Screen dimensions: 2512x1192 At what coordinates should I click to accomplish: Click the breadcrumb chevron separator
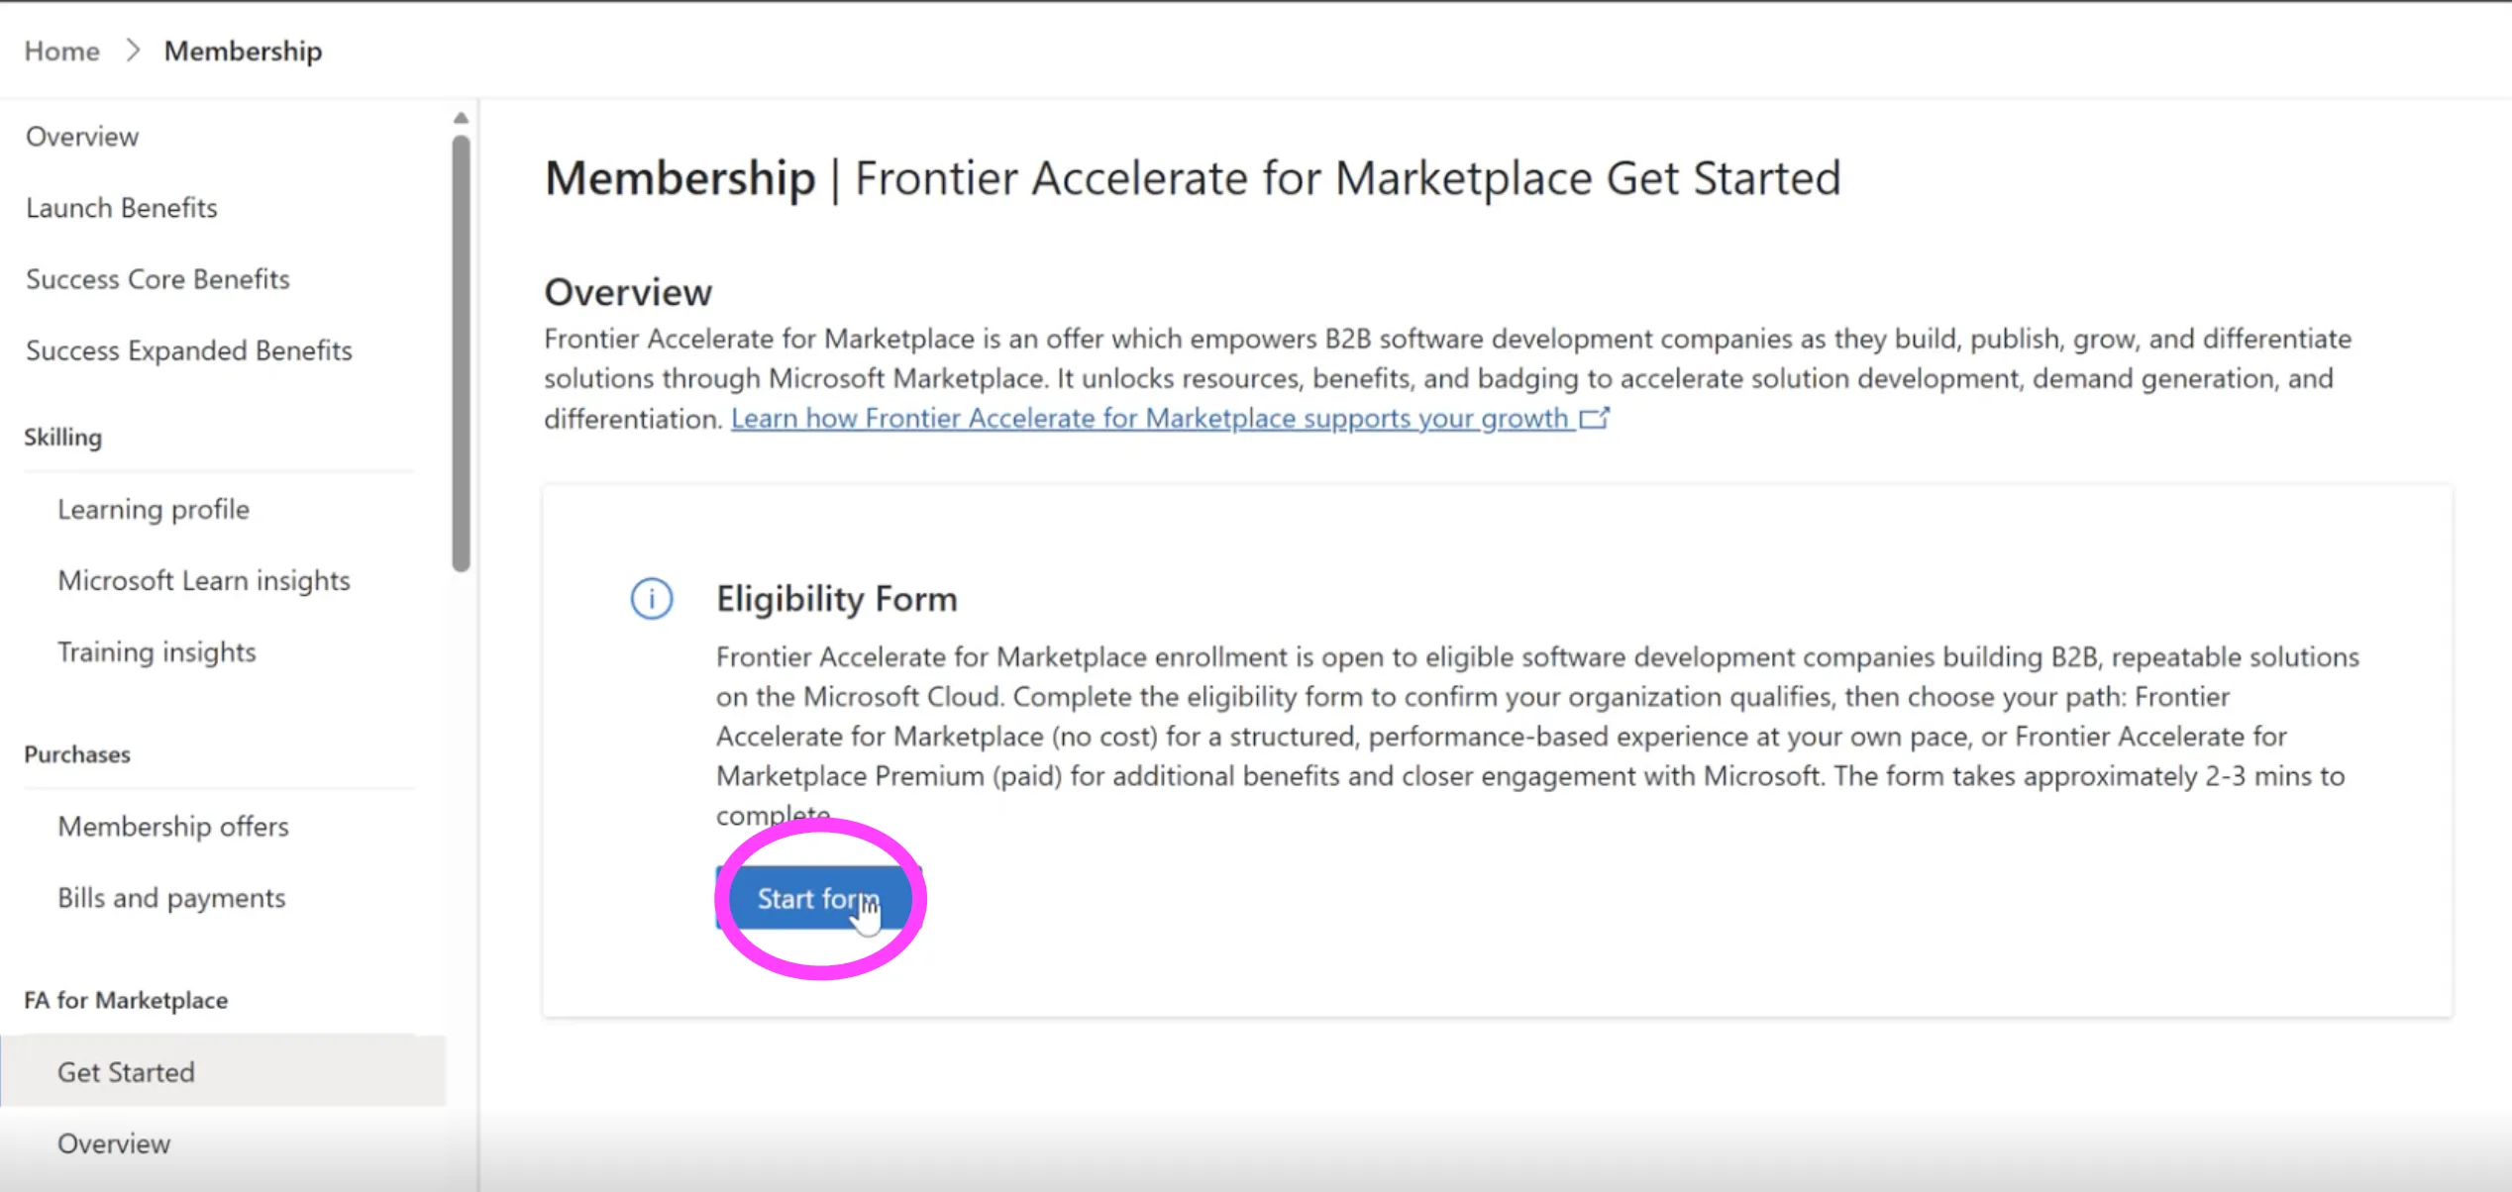point(134,50)
